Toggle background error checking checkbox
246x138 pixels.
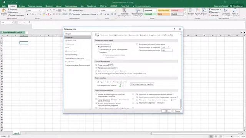pos(98,82)
